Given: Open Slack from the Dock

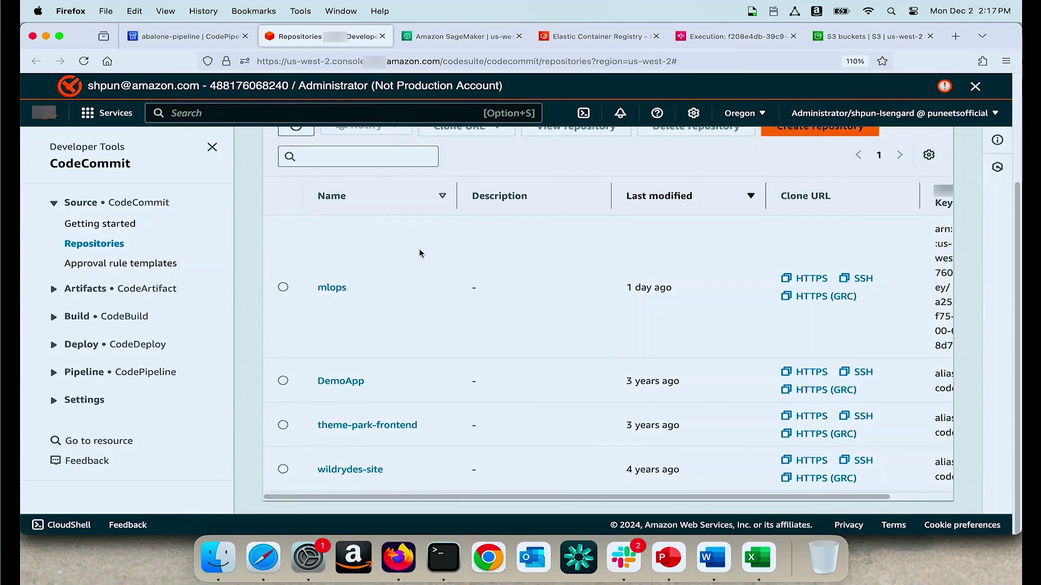Looking at the screenshot, I should click(624, 557).
